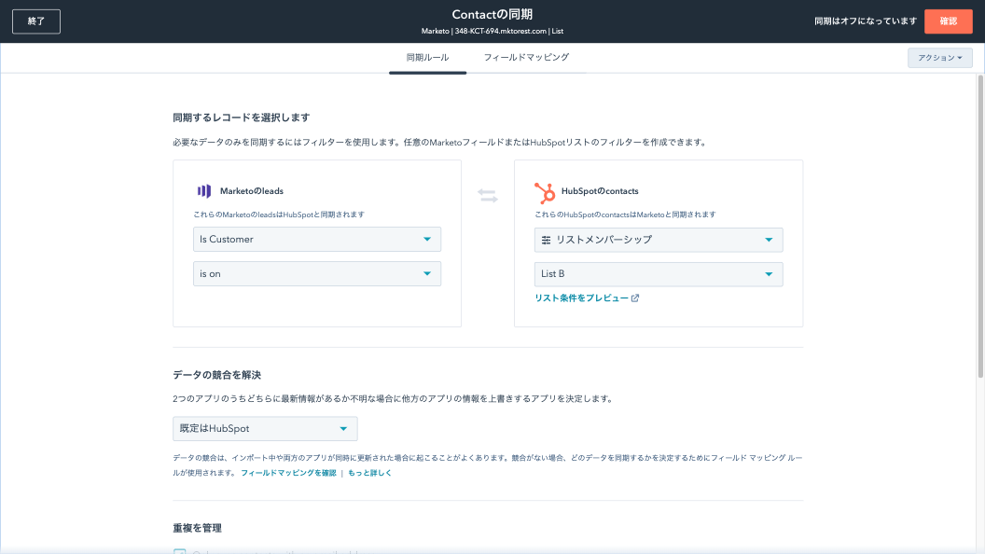985x554 pixels.
Task: Open the アクション dropdown menu
Action: 940,58
